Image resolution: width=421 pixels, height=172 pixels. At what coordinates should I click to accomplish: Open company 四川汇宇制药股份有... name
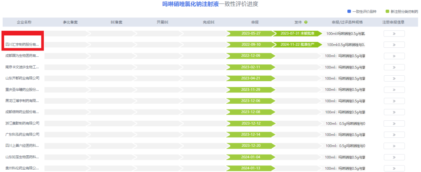(22, 45)
